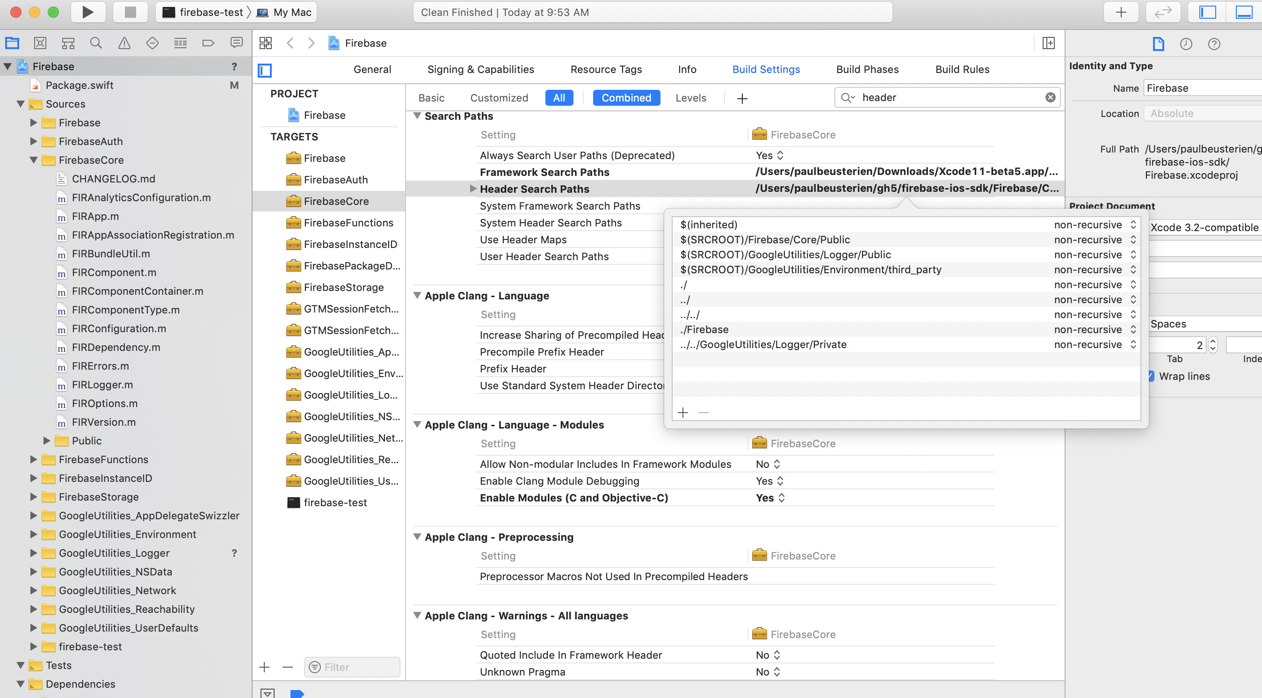Go forward with the right chevron

coord(311,43)
